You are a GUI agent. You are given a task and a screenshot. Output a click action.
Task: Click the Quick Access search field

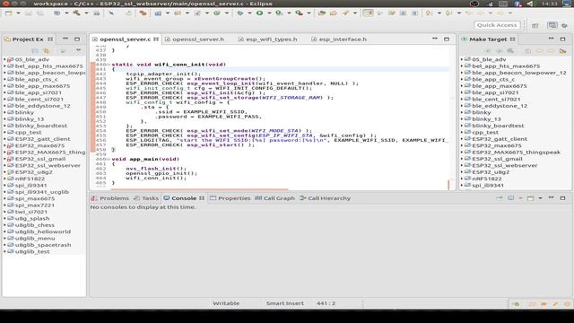[497, 25]
